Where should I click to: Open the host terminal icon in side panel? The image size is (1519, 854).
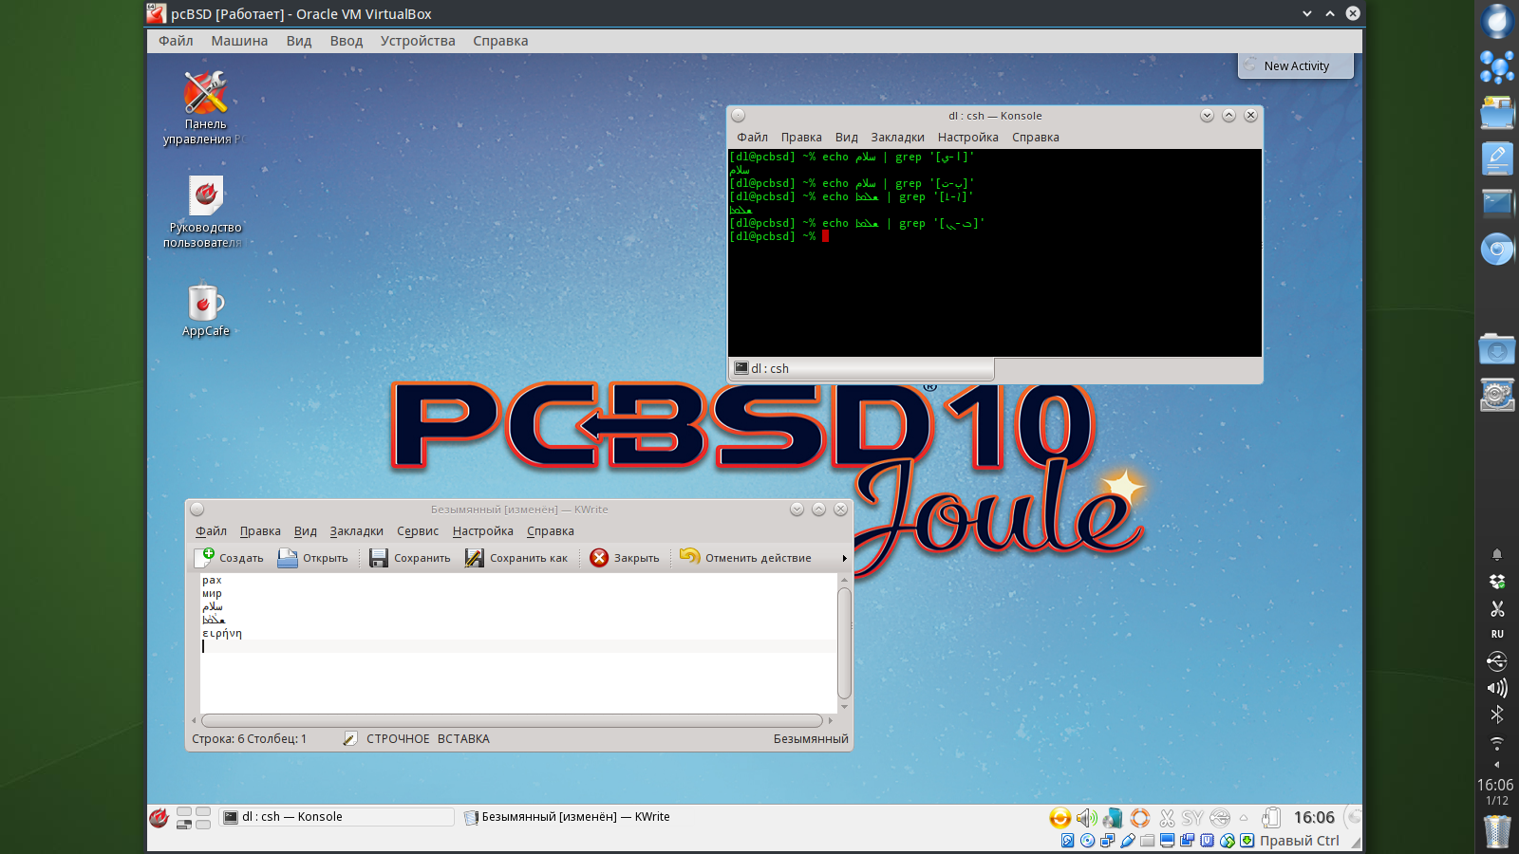click(1497, 202)
